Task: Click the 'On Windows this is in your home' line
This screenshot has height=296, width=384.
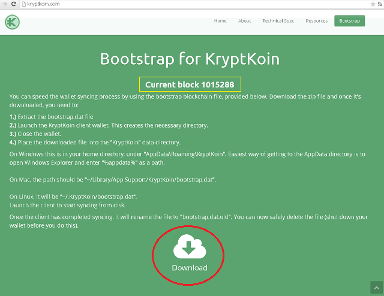Action: click(187, 158)
